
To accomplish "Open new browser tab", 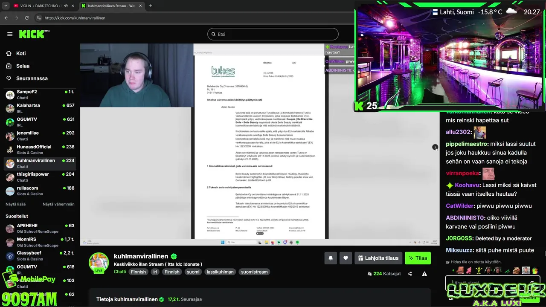I will (151, 6).
